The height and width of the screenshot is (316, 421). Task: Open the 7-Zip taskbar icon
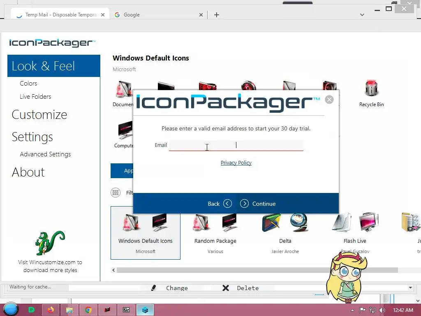[x=126, y=310]
